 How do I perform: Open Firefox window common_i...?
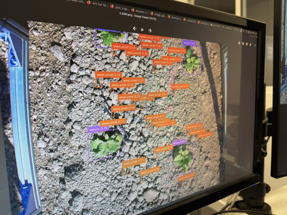pos(175,18)
